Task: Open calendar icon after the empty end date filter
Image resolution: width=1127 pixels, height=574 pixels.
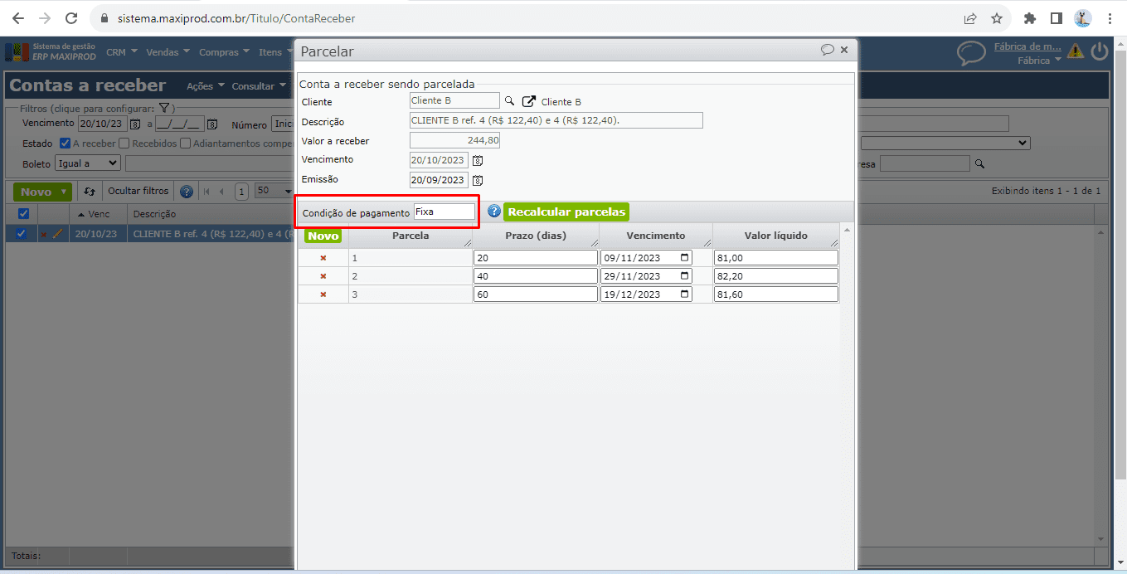Action: [x=212, y=124]
